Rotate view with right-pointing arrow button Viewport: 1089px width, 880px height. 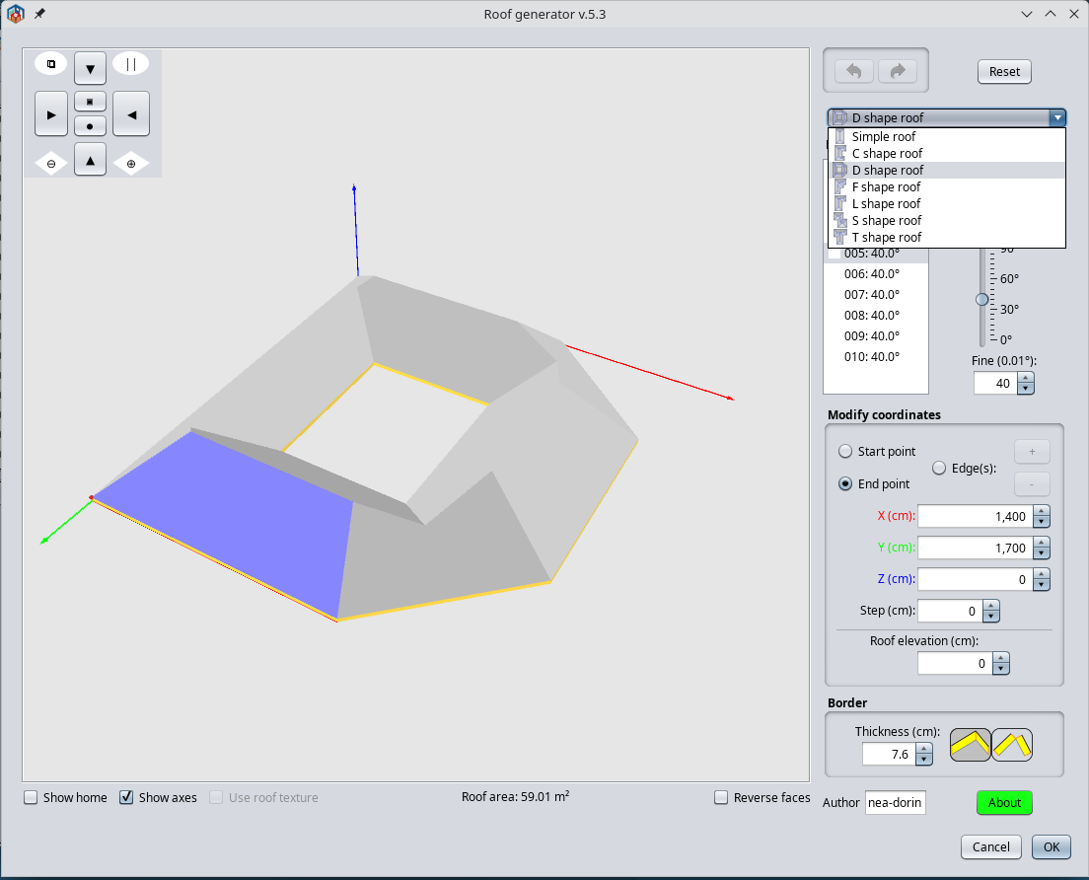50,113
